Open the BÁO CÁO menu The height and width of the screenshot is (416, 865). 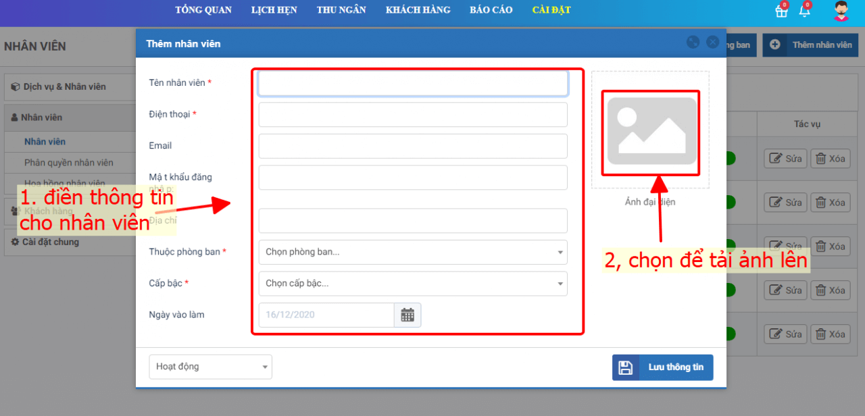pos(491,10)
